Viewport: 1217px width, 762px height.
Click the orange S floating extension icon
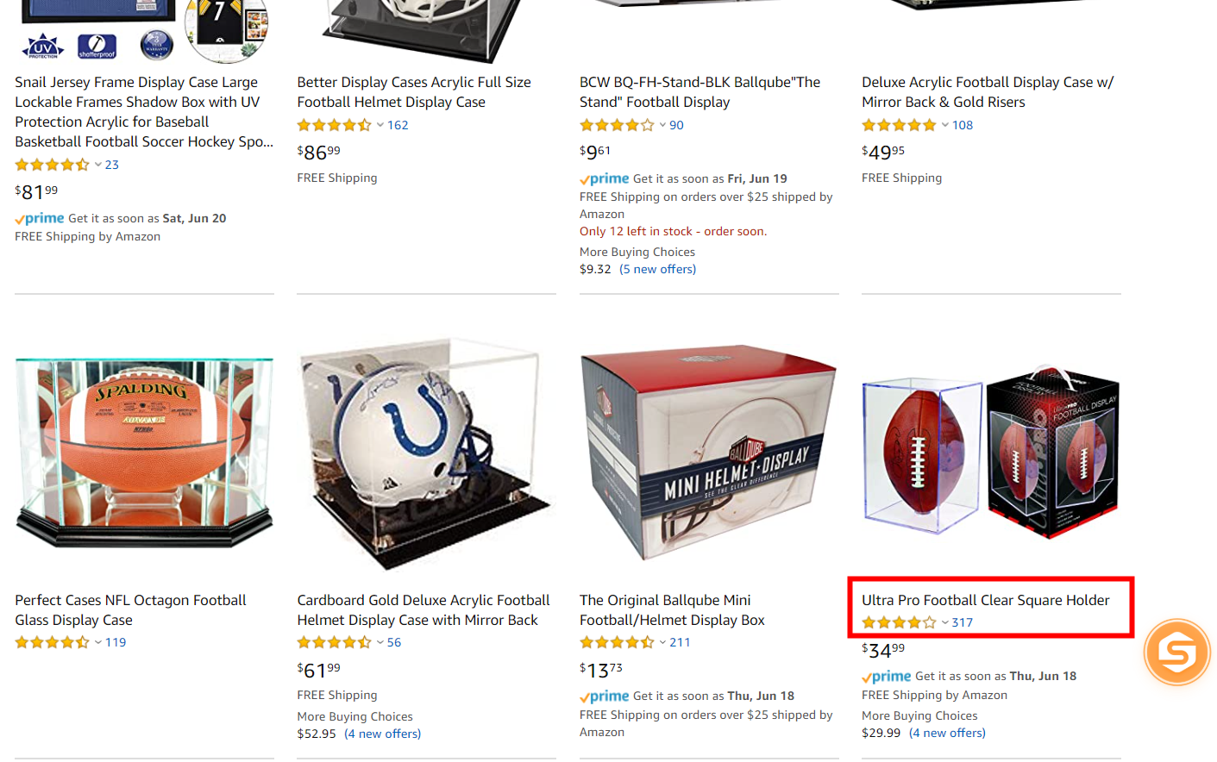pos(1176,653)
